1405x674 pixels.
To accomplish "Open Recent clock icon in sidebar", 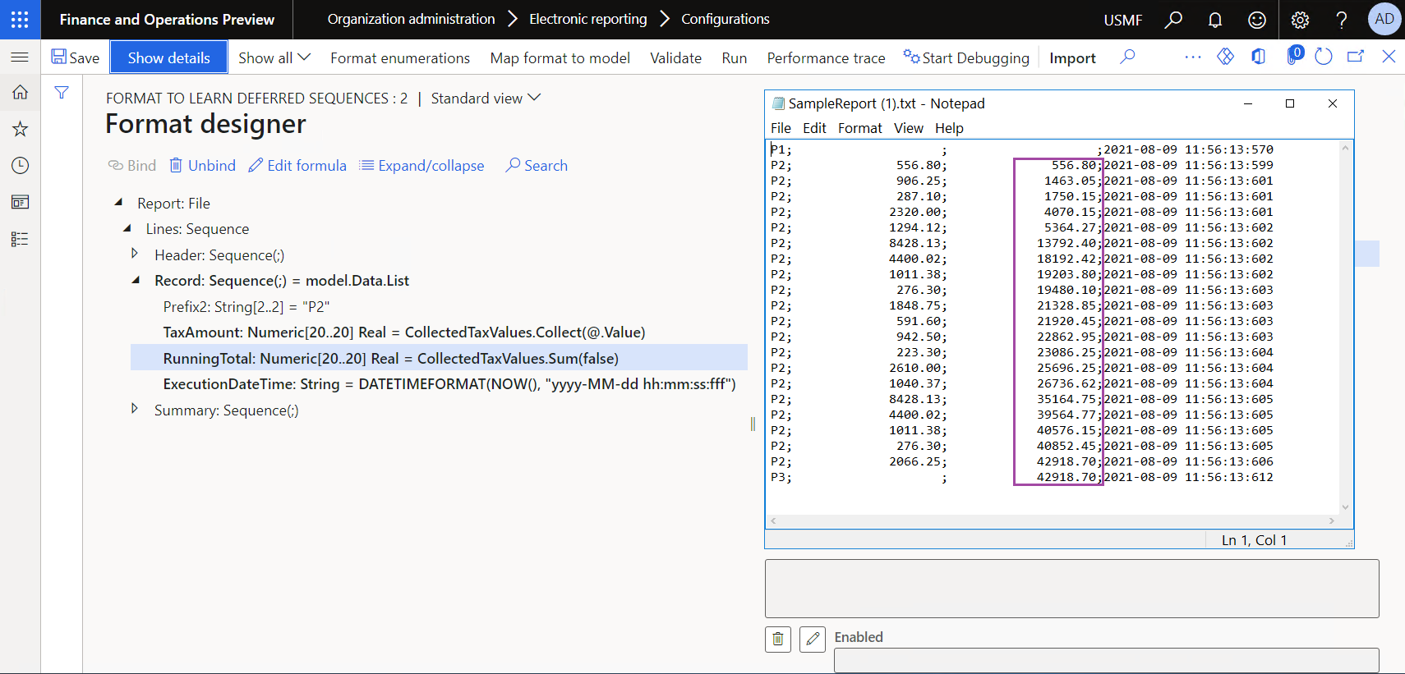I will click(x=20, y=166).
